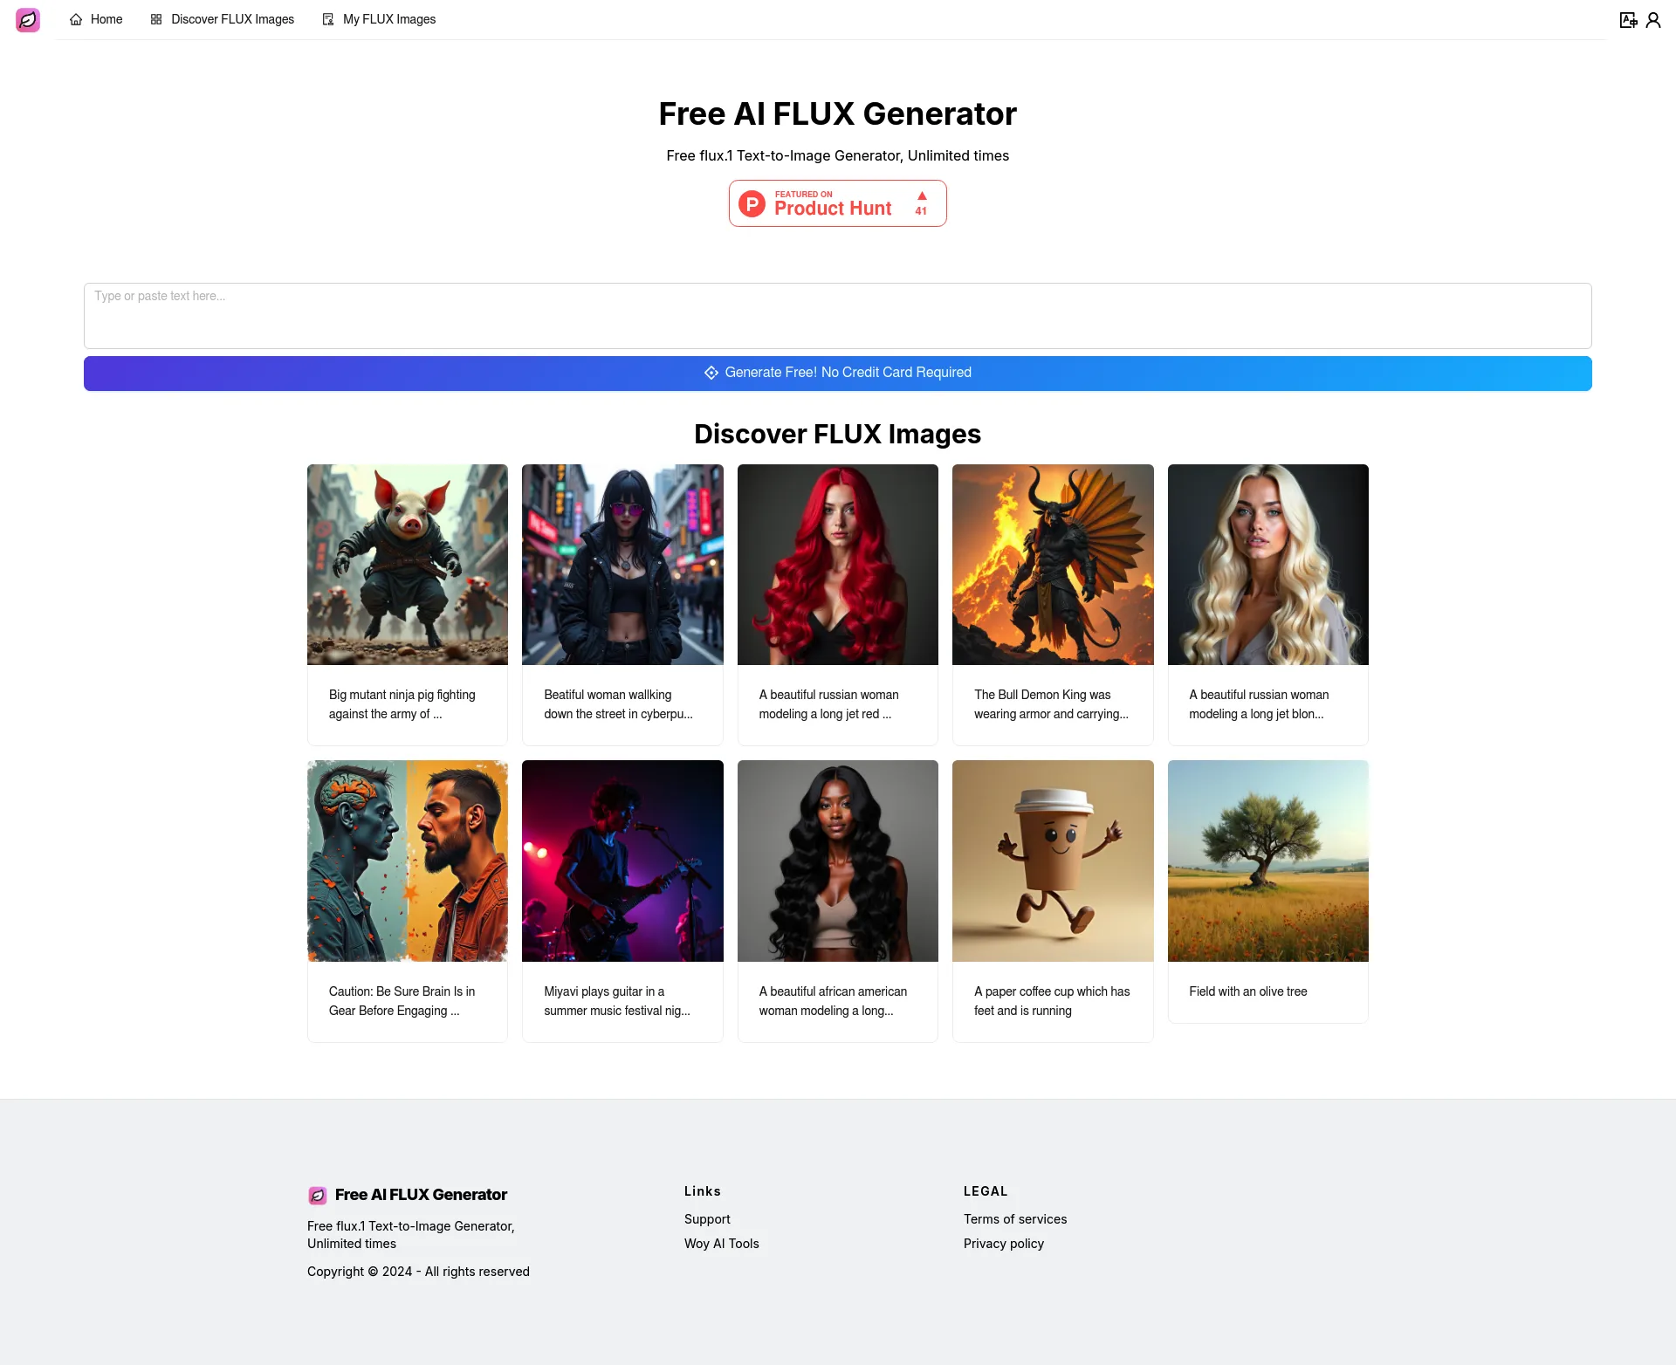Screen dimensions: 1676x1365
Task: Click the Bull Demon King image thumbnail
Action: (1053, 564)
